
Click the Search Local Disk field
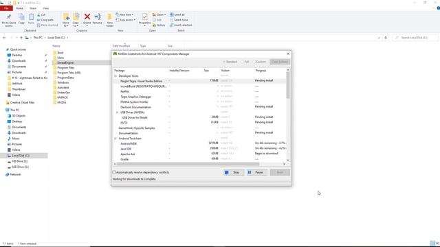415,38
